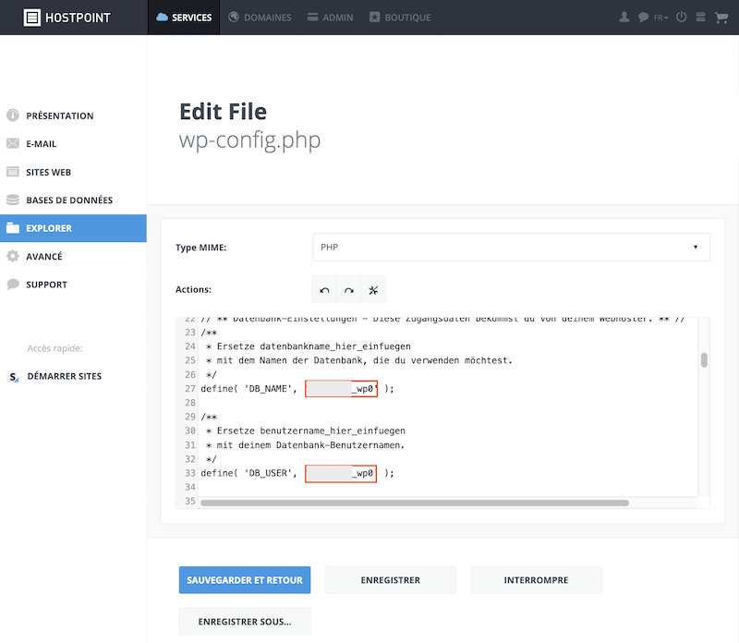The height and width of the screenshot is (643, 739).
Task: Open the Admin tab
Action: [330, 18]
